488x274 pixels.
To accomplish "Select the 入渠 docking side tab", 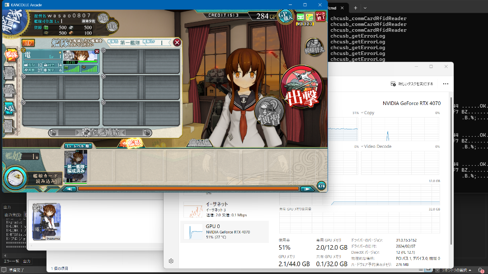I will tap(9, 108).
